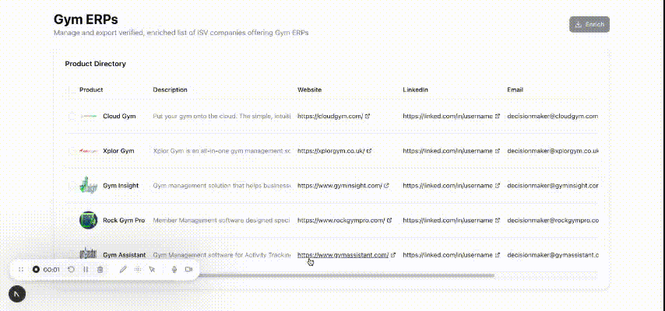Screen dimensions: 665x311
Task: Click the Website column header
Action: point(310,90)
